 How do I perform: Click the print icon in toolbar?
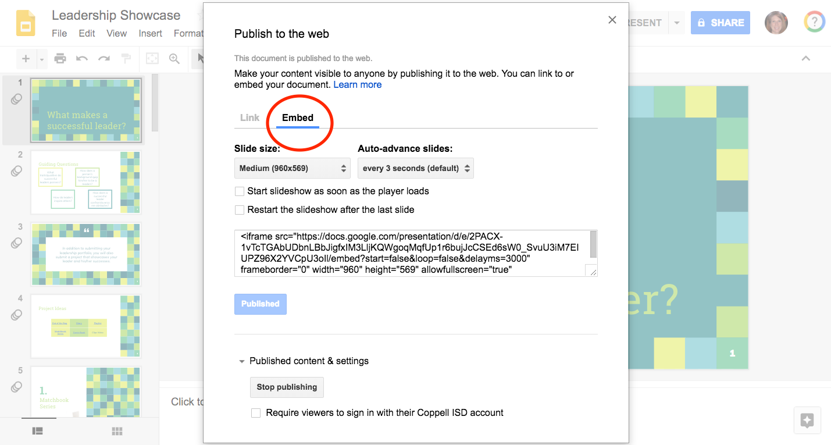60,58
